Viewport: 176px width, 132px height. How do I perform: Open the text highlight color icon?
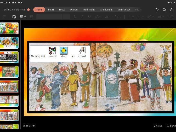point(117,17)
